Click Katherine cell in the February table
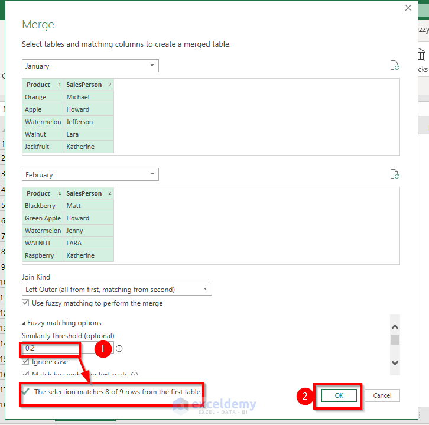The height and width of the screenshot is (425, 429). tap(89, 255)
